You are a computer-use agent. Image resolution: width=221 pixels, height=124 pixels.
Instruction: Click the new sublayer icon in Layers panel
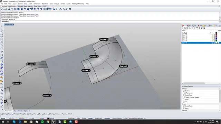tap(185, 28)
